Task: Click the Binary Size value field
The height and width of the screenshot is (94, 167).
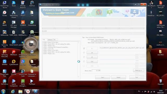Action: click(x=96, y=70)
